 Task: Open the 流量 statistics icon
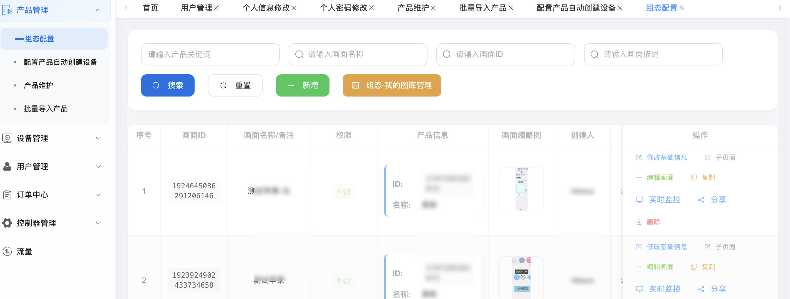pos(7,251)
